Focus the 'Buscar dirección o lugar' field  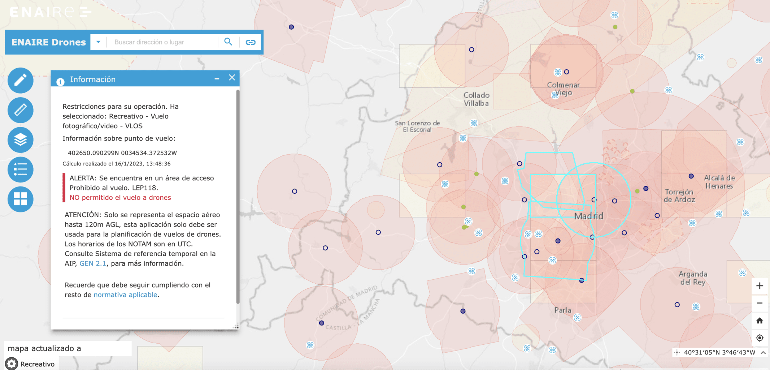coord(162,42)
